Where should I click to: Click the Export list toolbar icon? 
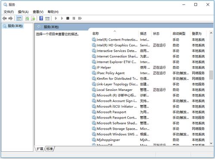[33, 19]
